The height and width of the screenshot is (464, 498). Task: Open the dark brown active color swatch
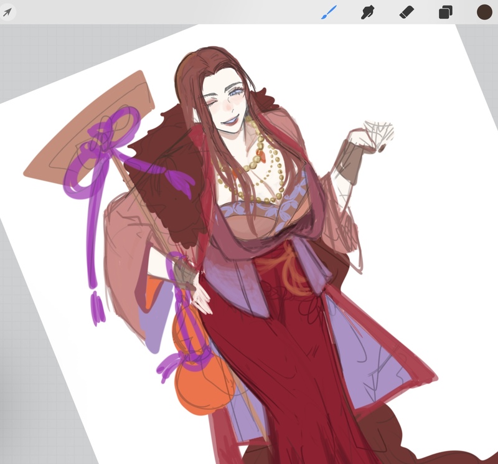pos(484,12)
